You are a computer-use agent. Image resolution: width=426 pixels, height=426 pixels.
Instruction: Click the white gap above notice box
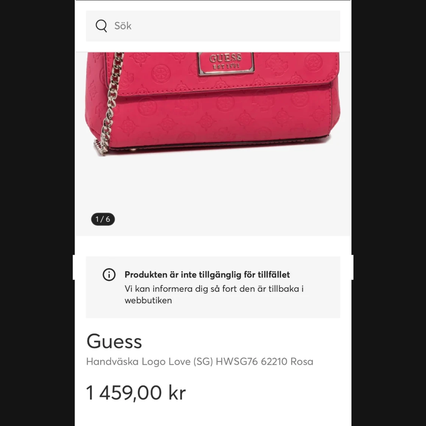(x=213, y=246)
